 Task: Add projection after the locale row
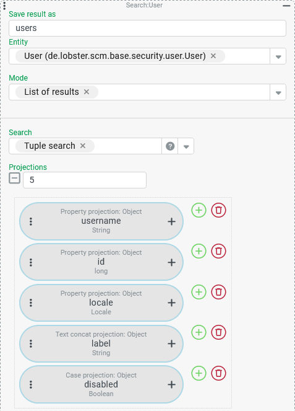[x=199, y=292]
